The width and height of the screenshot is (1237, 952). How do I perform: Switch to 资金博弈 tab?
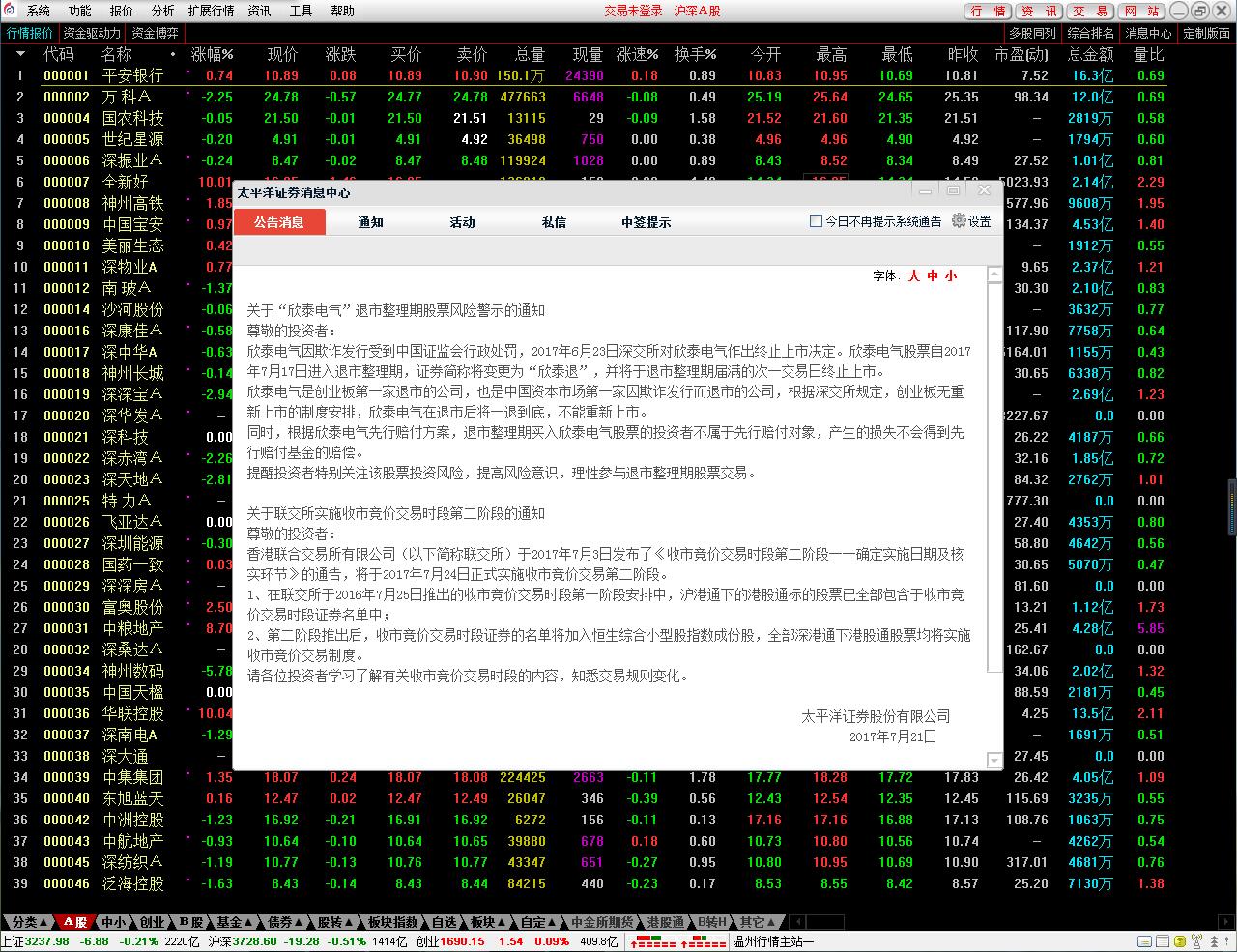click(x=155, y=33)
